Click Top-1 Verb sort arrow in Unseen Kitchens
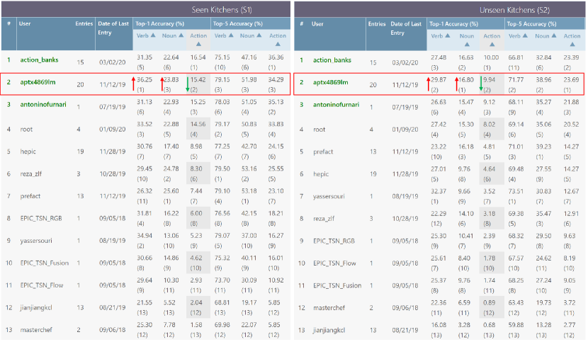This screenshot has height=342, width=588. (447, 36)
